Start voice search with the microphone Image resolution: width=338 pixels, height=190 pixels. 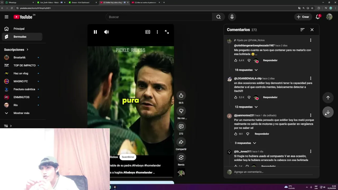(x=232, y=17)
